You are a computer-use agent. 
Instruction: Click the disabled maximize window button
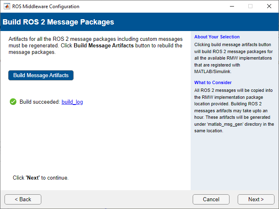click(x=250, y=7)
